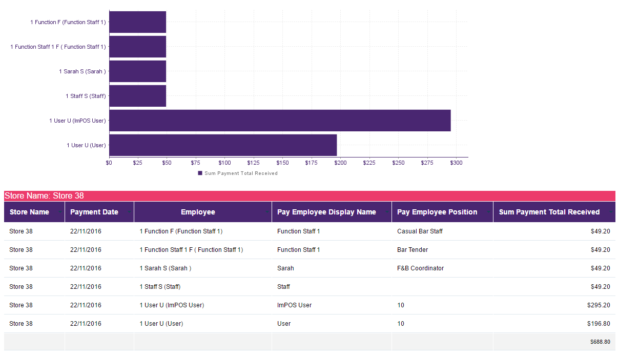Open the '1 Function F (Function Staff 1)' employee link
The width and height of the screenshot is (618, 354).
181,231
